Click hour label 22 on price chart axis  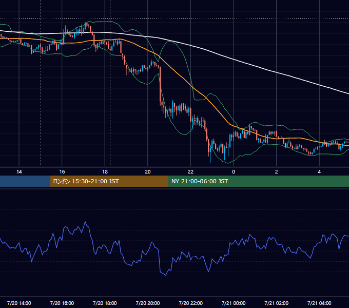(191, 172)
